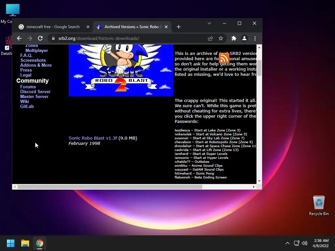
Task: Expand the tab search chevron
Action: (x=209, y=23)
